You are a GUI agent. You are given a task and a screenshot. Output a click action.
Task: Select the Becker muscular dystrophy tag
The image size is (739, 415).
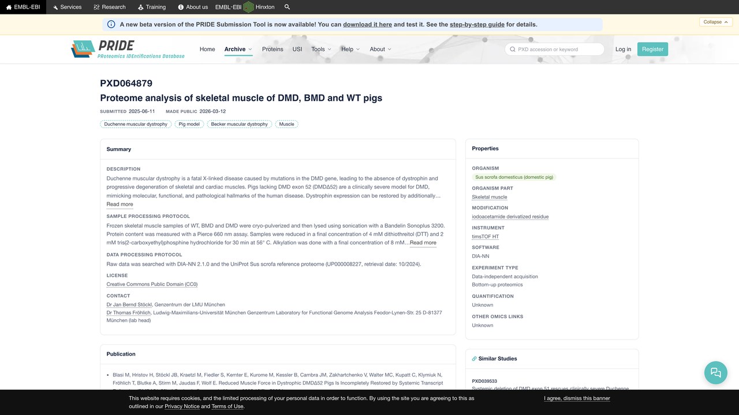[x=240, y=124]
